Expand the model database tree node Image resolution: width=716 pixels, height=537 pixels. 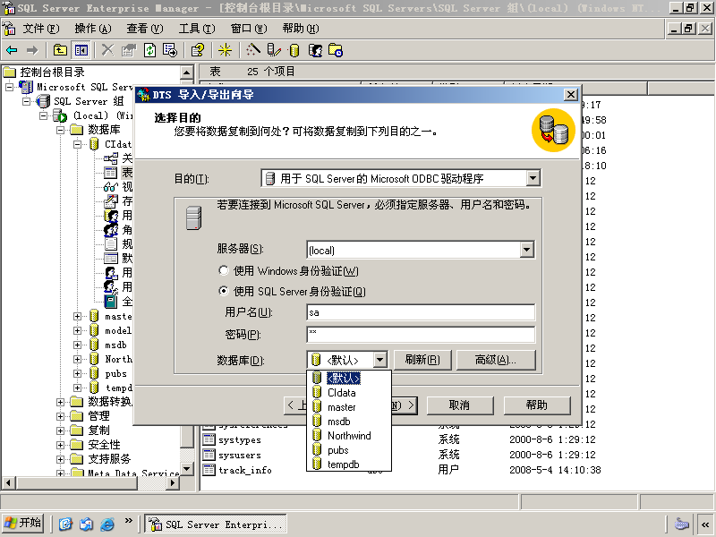[78, 330]
